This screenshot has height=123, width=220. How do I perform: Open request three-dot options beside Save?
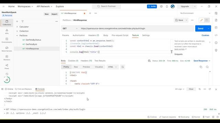192,20
